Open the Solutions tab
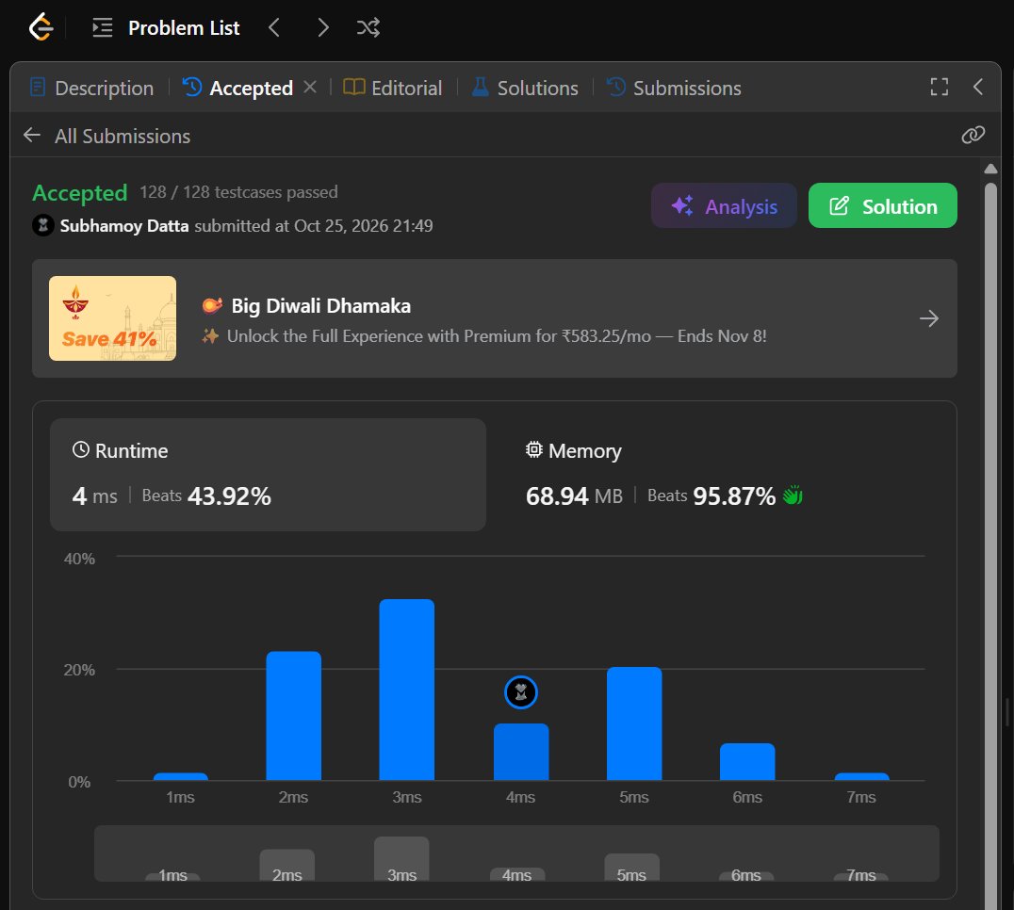 (525, 88)
